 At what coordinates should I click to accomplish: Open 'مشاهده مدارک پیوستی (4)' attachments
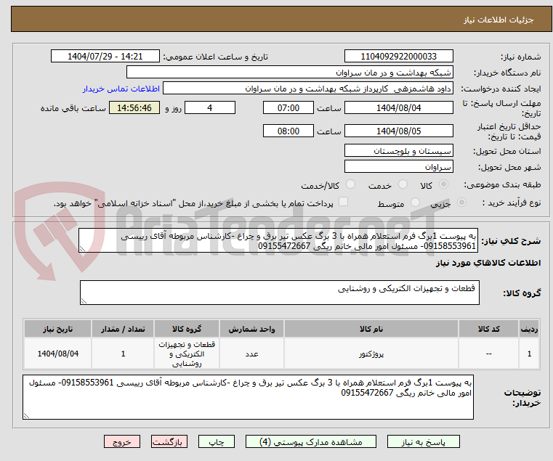tap(311, 441)
